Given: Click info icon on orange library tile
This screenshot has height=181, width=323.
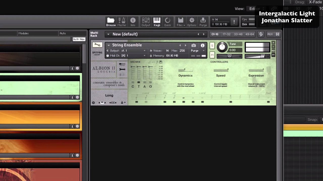Looking at the screenshot, I should 72,126.
